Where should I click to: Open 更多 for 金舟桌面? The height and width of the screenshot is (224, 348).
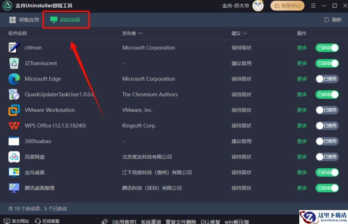(302, 172)
